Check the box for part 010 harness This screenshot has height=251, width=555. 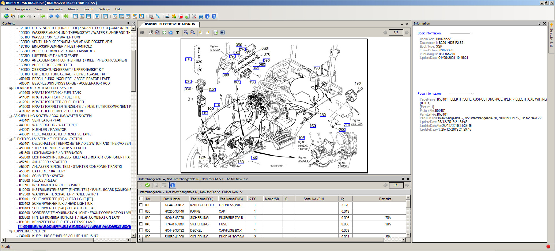(x=141, y=205)
